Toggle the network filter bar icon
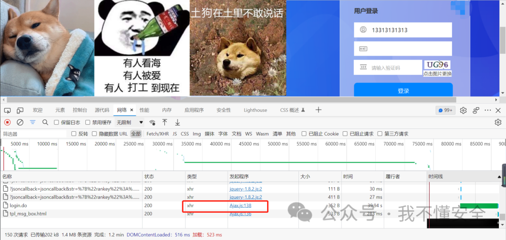The height and width of the screenshot is (240, 506). [33, 122]
